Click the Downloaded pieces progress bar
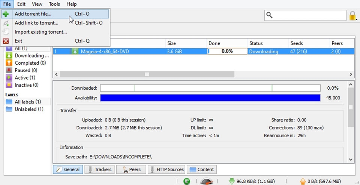360x185 pixels. click(210, 88)
